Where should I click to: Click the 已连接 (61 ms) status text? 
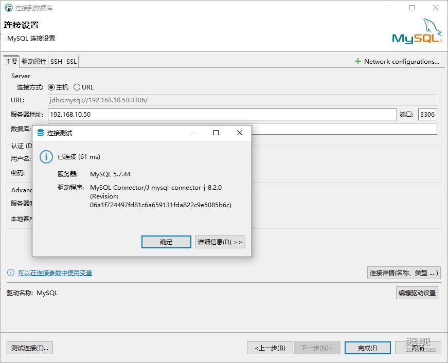[x=79, y=156]
